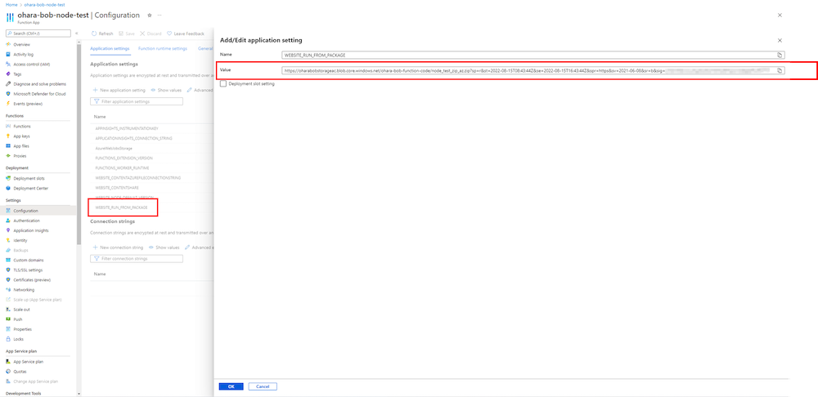Focus the Filter application settings box
Screen dimensions: 818x397
pos(137,101)
